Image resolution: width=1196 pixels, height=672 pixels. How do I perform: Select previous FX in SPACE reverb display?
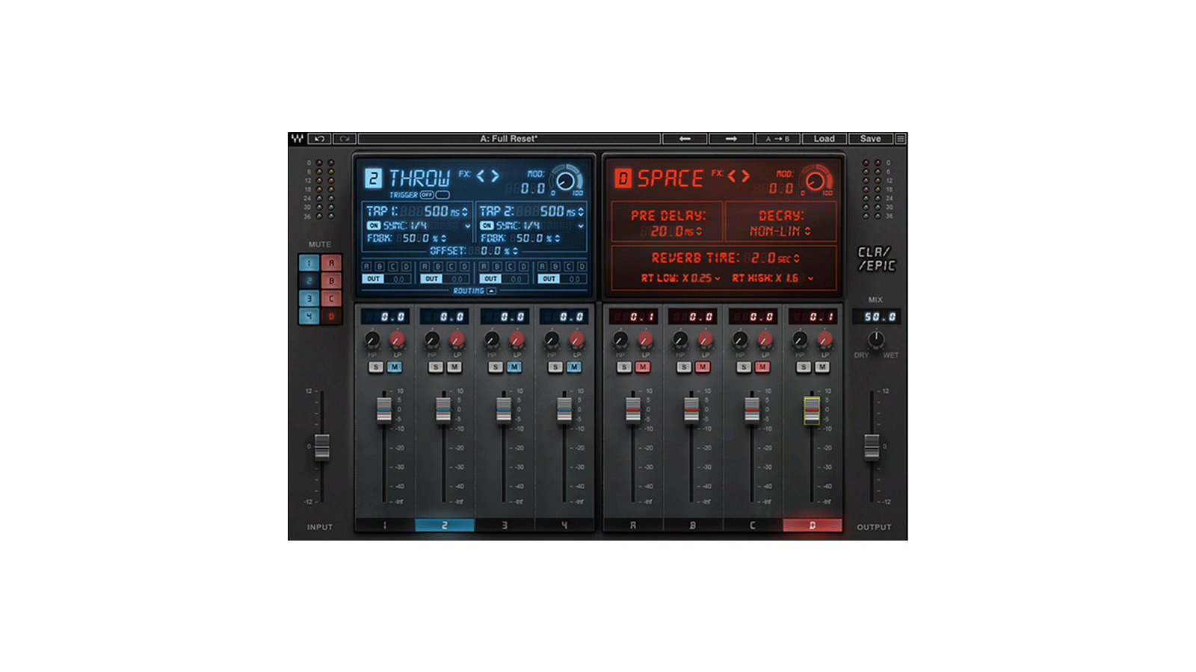coord(733,176)
